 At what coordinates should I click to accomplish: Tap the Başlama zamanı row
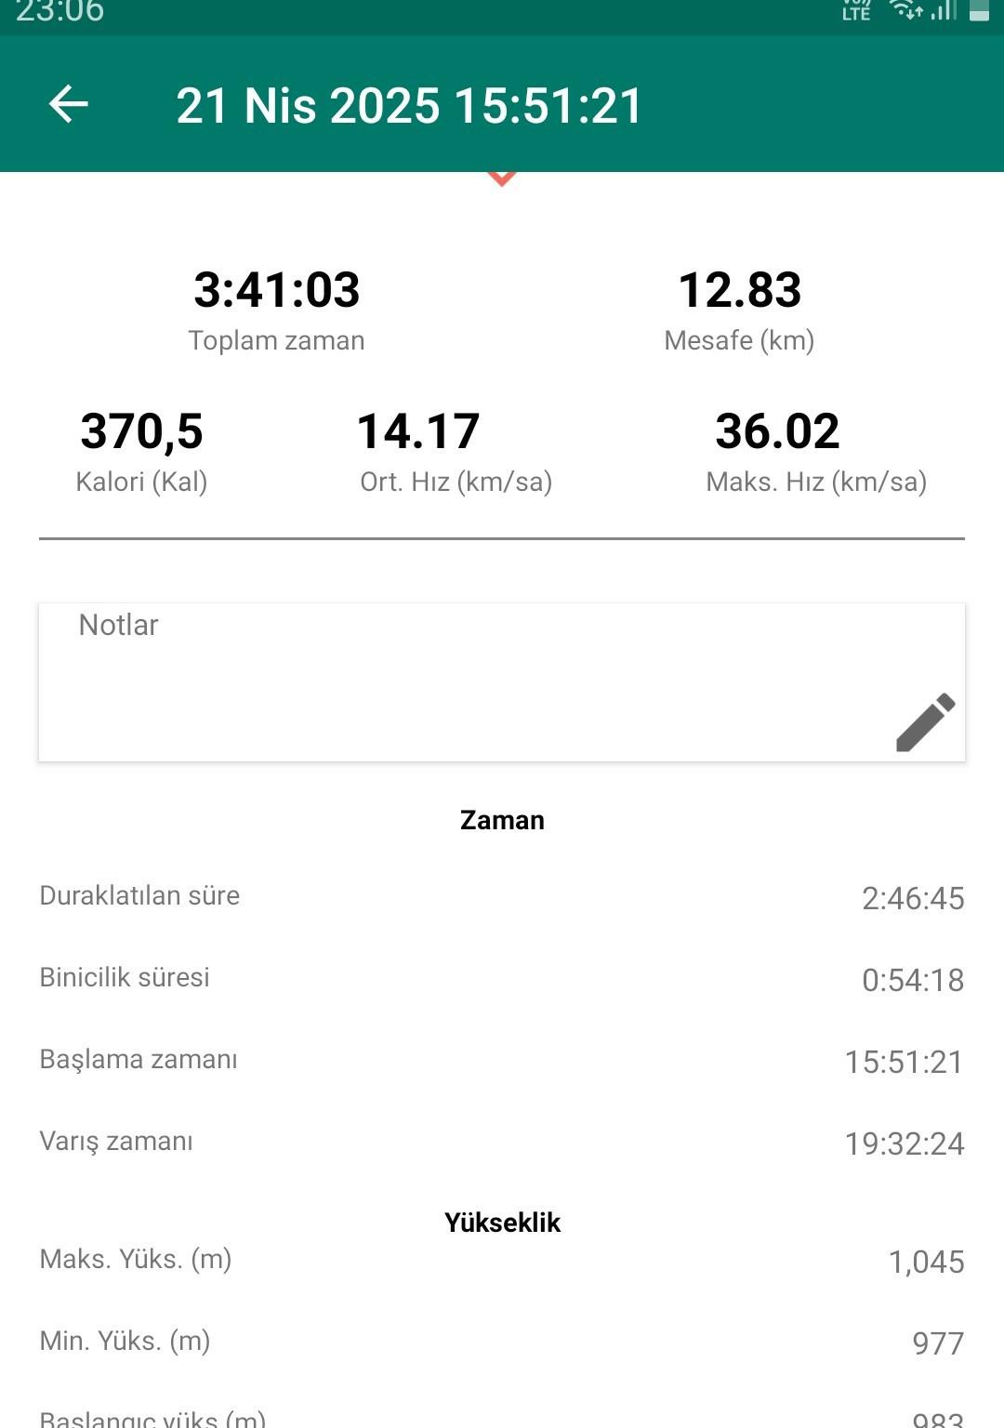[x=502, y=1061]
